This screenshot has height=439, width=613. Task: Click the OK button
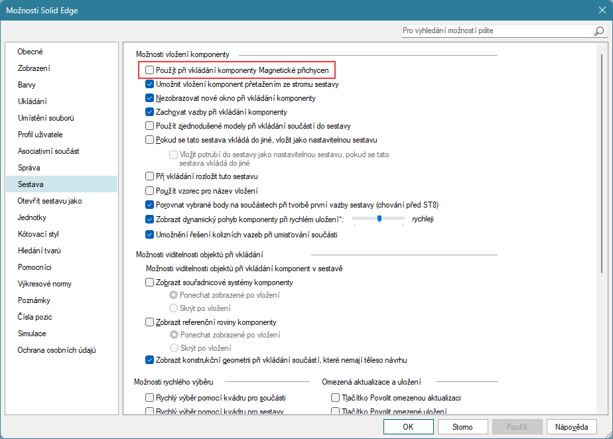(x=408, y=427)
